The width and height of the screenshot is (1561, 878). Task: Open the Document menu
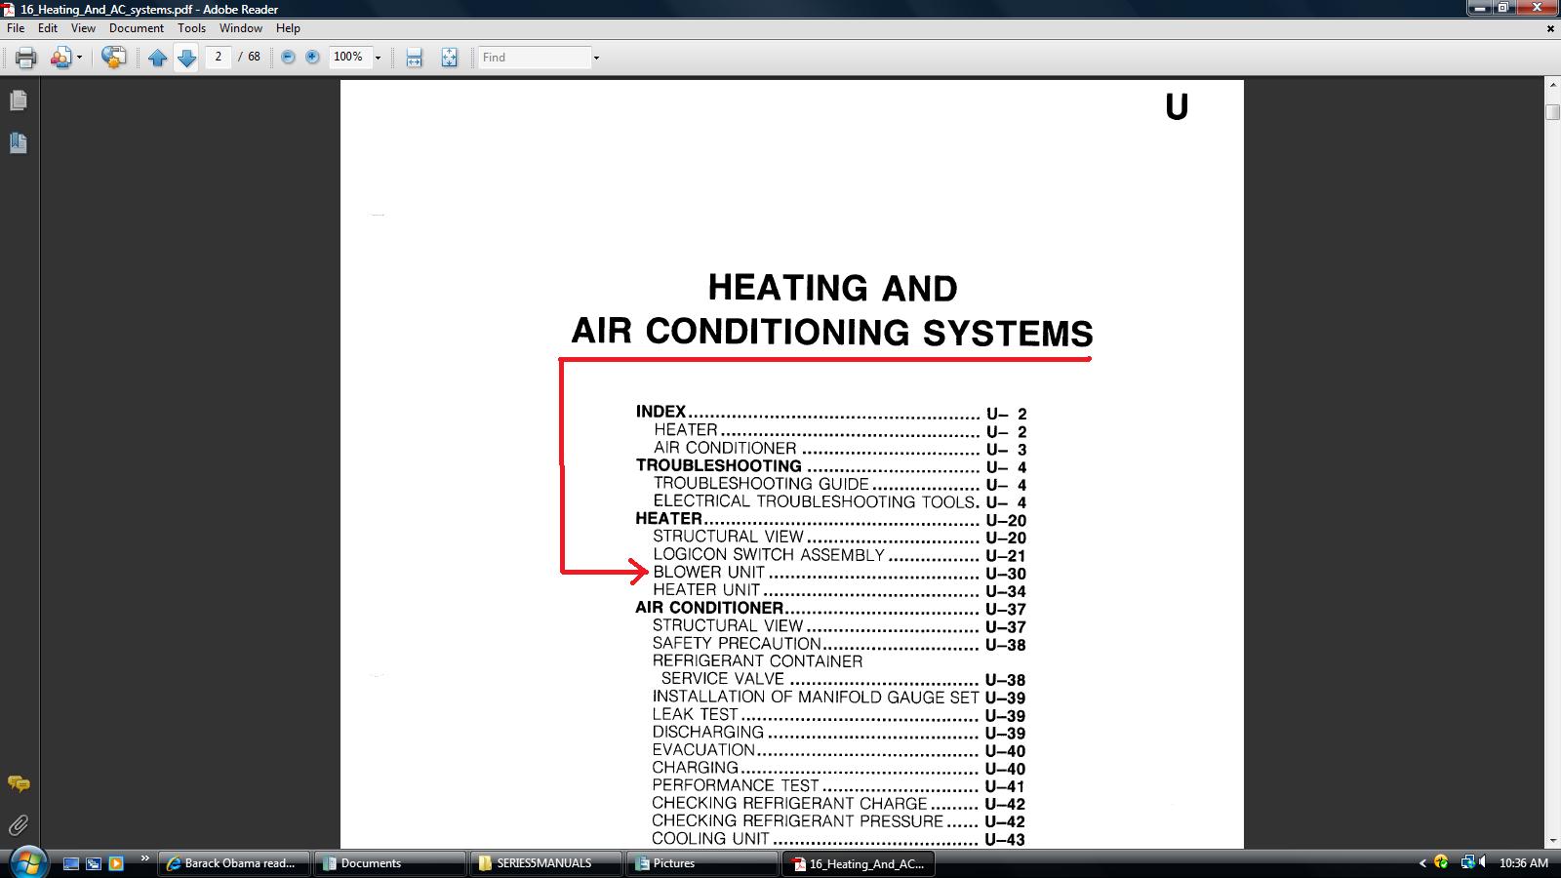tap(136, 28)
